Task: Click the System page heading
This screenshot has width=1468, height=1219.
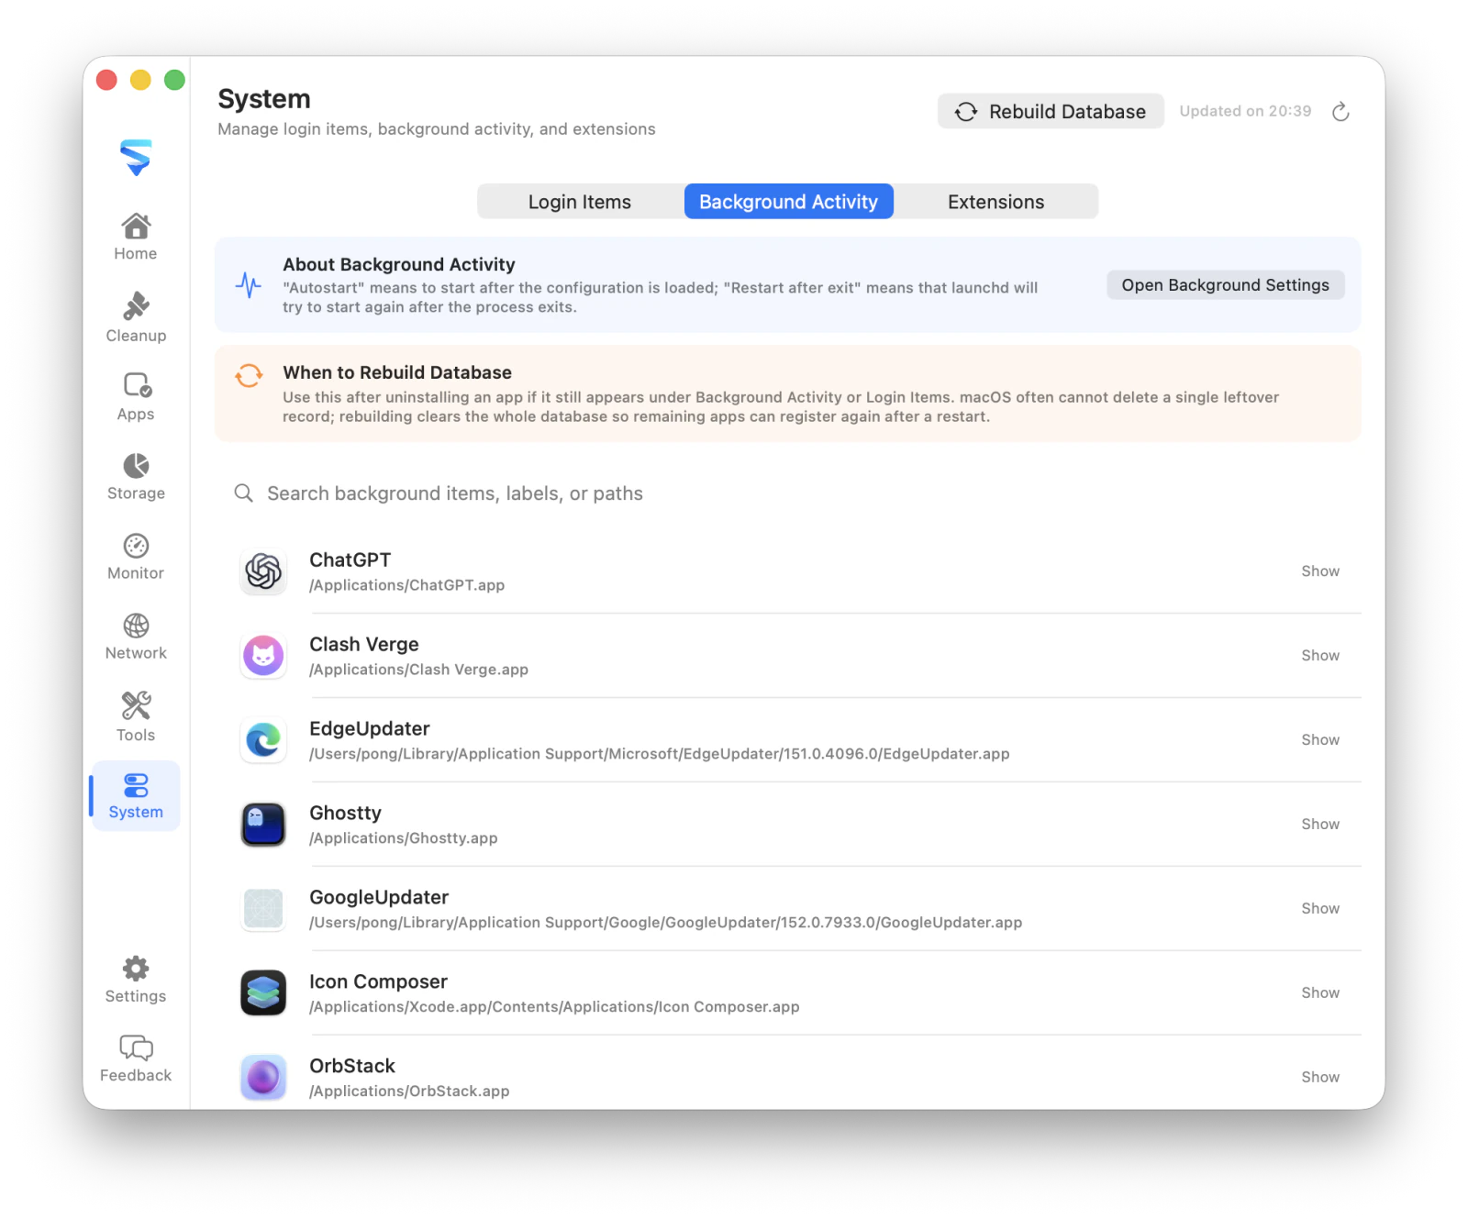Action: (x=264, y=99)
